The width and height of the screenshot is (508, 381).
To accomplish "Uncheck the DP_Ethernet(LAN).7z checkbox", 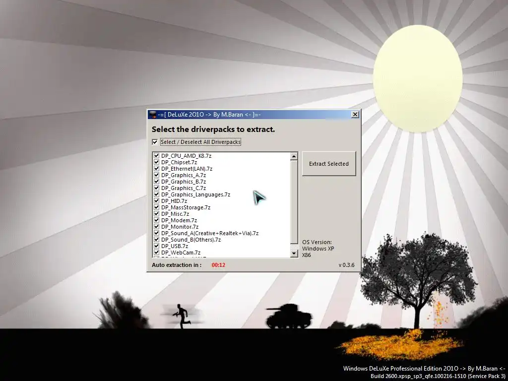I will click(x=156, y=169).
